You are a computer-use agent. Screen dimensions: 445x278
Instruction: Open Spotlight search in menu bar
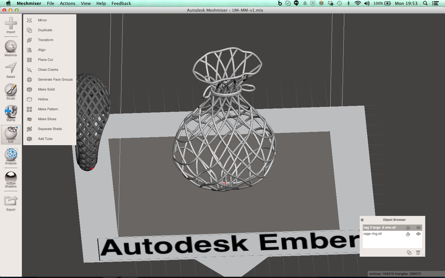tap(425, 3)
